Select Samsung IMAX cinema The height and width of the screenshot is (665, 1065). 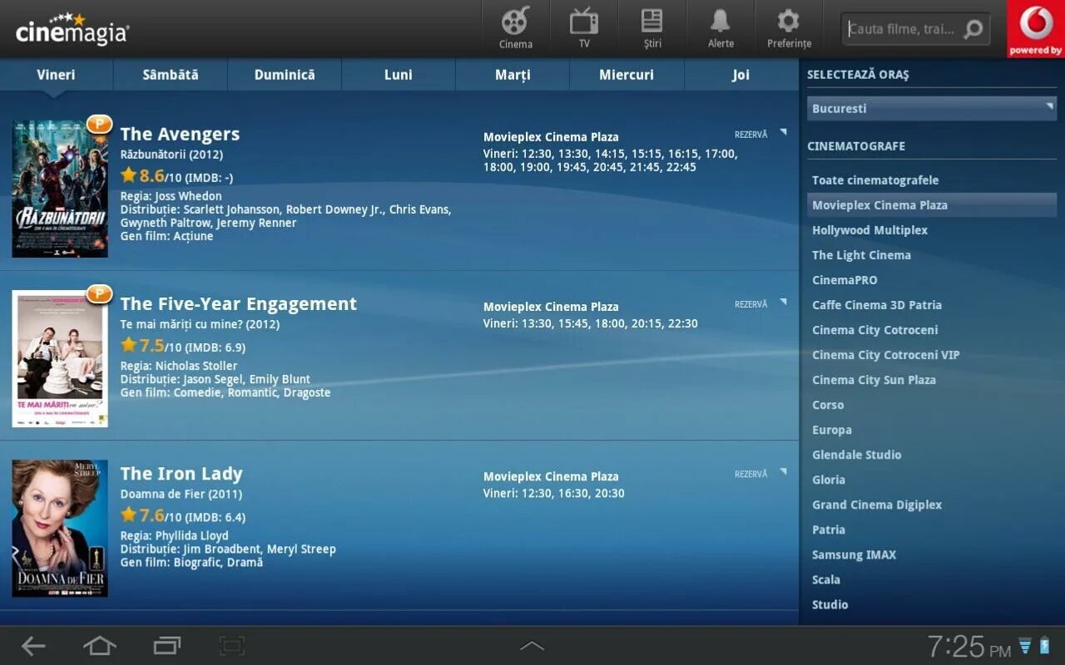pos(854,554)
